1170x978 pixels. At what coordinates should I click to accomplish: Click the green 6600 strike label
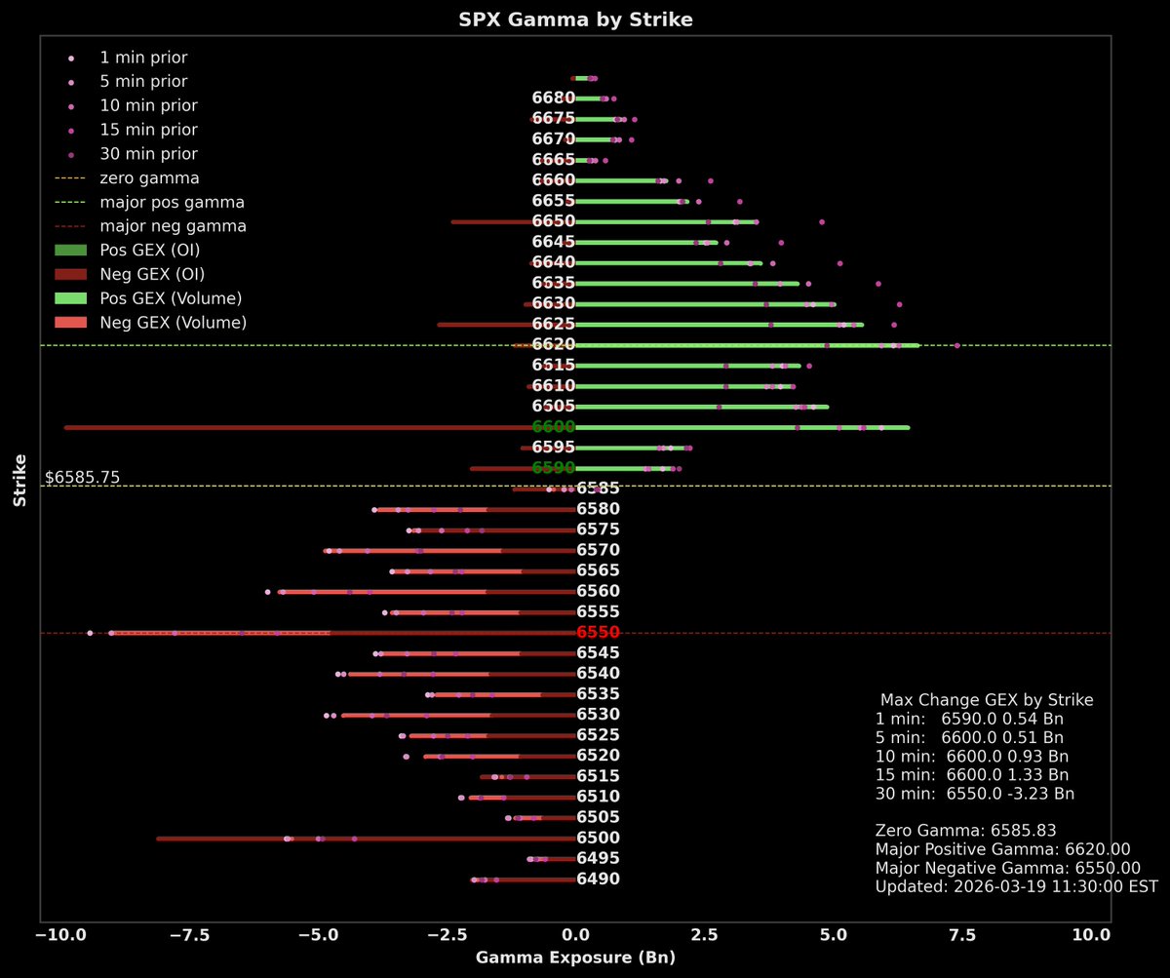[554, 427]
